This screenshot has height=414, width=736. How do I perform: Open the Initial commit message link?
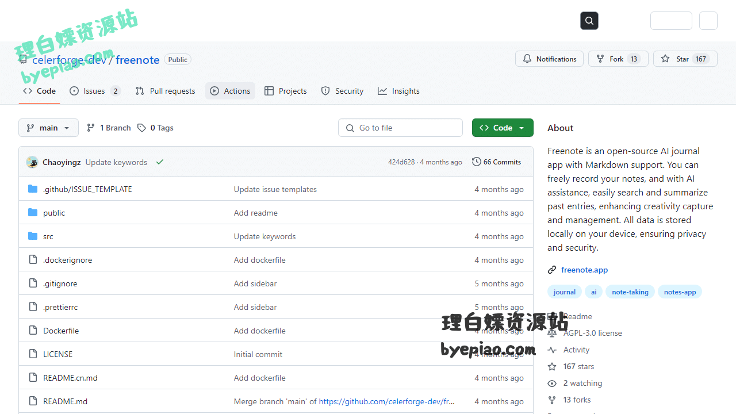pyautogui.click(x=258, y=354)
